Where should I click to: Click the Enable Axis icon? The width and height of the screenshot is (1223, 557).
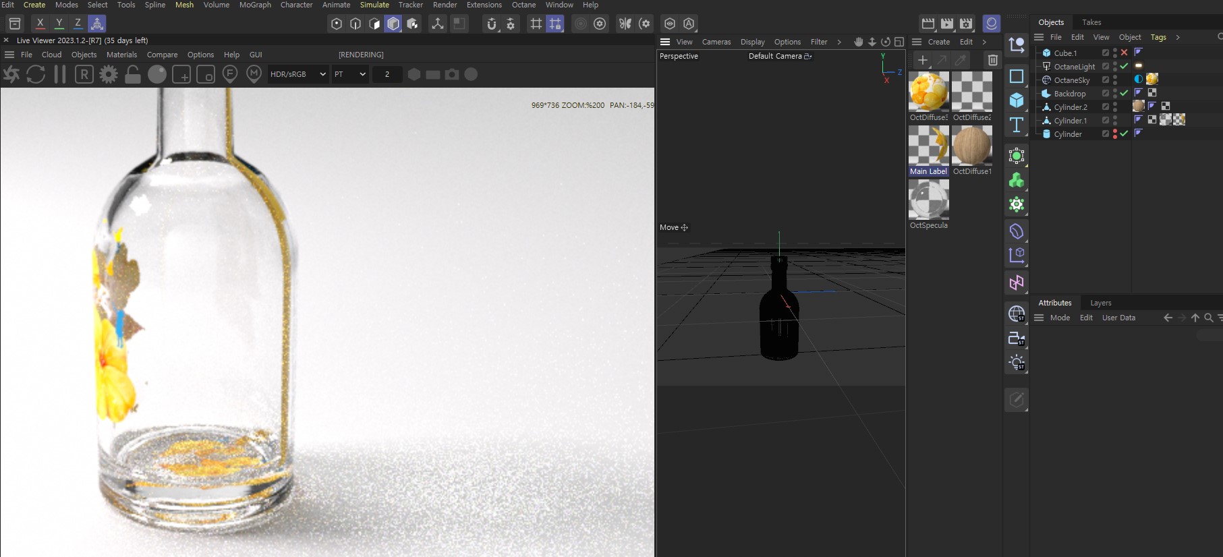tap(438, 24)
